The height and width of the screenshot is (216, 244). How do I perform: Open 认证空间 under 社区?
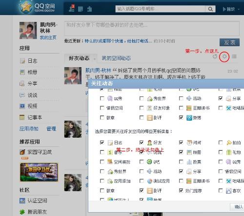point(33,200)
